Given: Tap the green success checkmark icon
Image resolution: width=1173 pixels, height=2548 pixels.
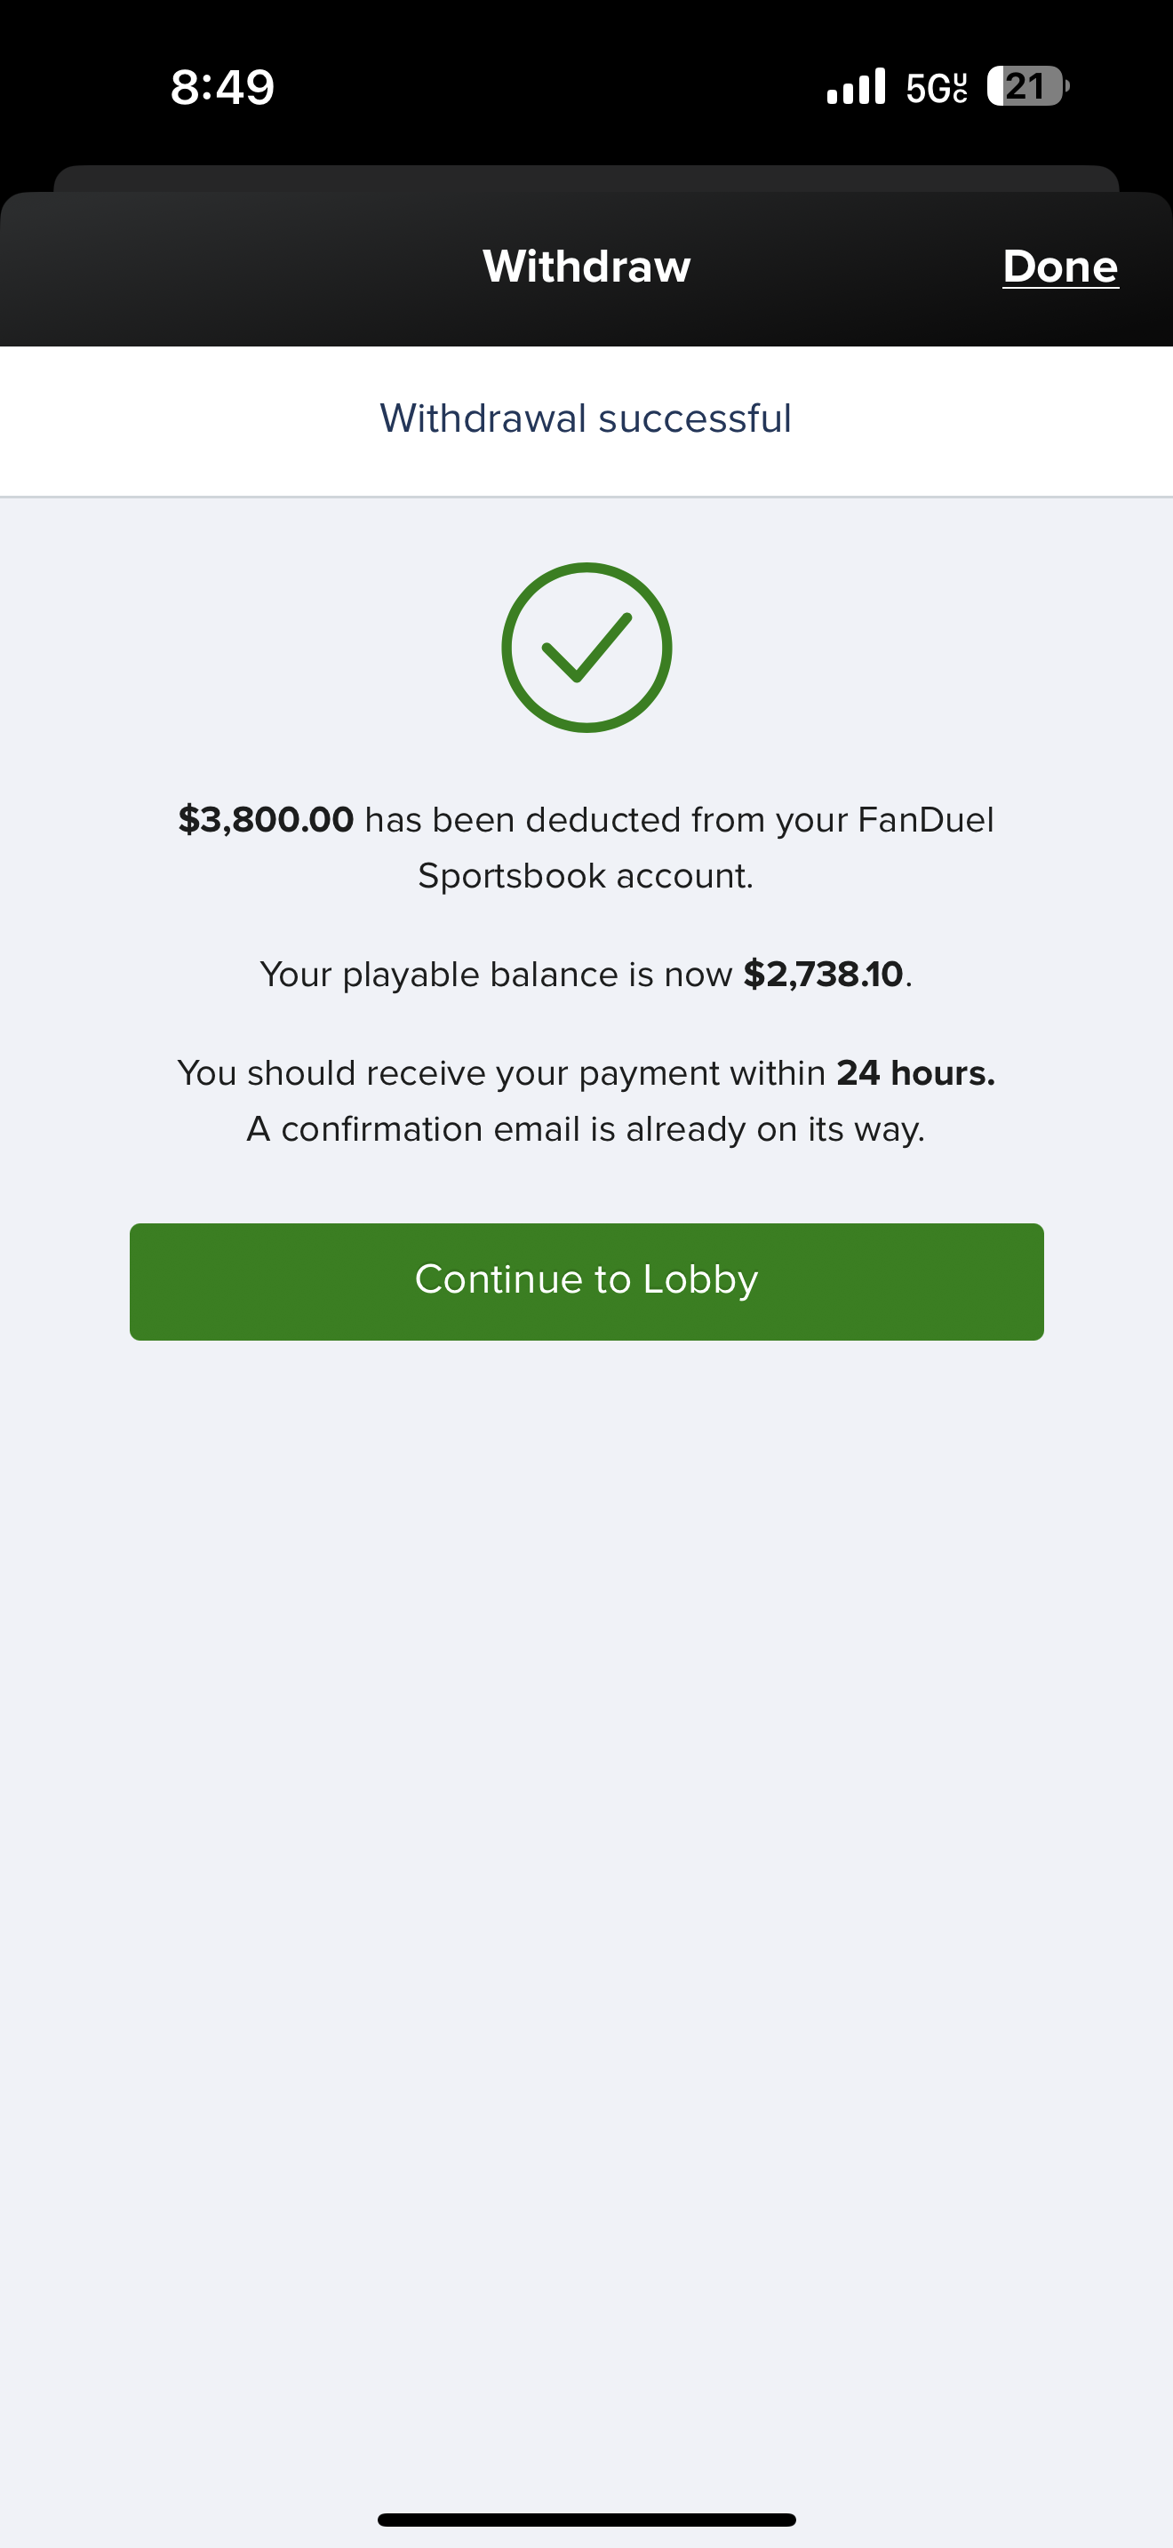Looking at the screenshot, I should tap(586, 648).
